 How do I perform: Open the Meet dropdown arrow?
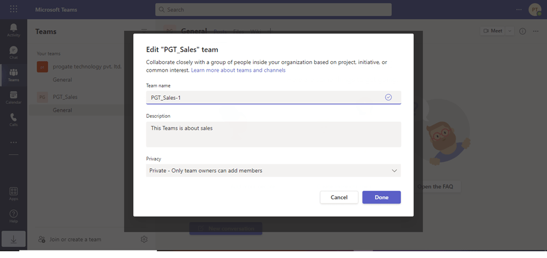(510, 31)
